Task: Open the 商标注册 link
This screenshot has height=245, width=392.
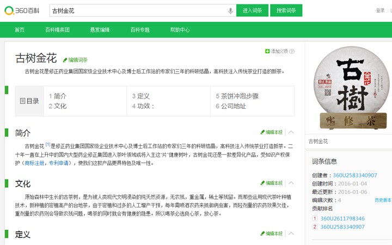Action: coord(34,163)
